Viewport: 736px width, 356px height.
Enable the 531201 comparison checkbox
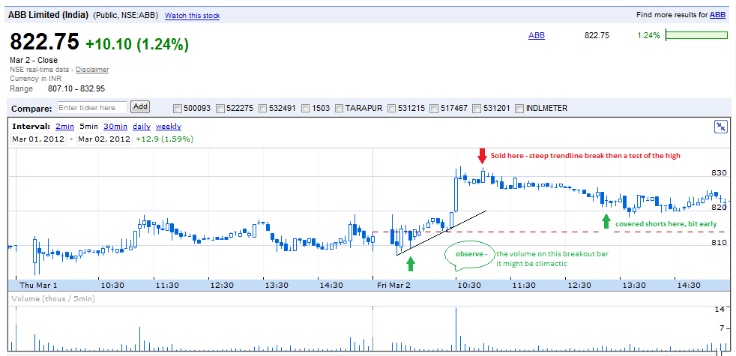pyautogui.click(x=477, y=109)
